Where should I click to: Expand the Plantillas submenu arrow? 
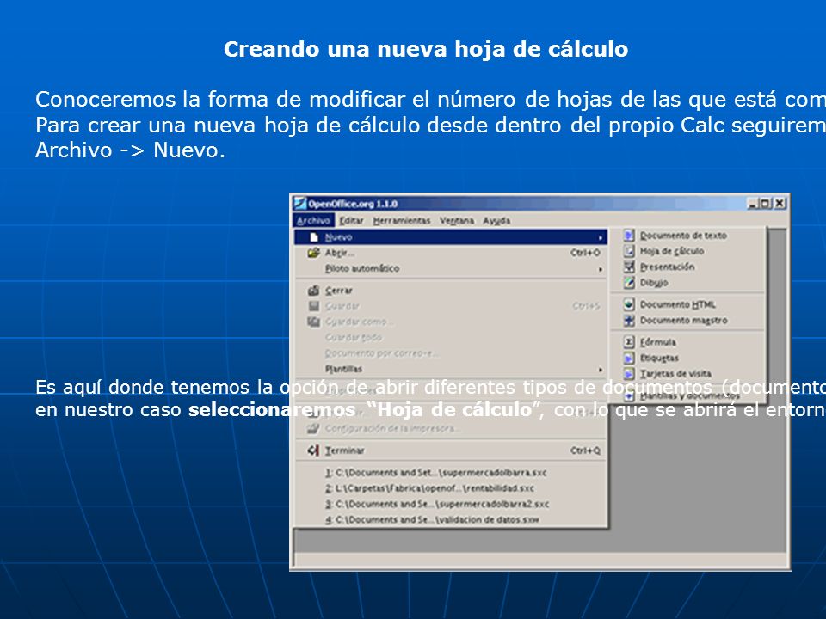[x=600, y=370]
